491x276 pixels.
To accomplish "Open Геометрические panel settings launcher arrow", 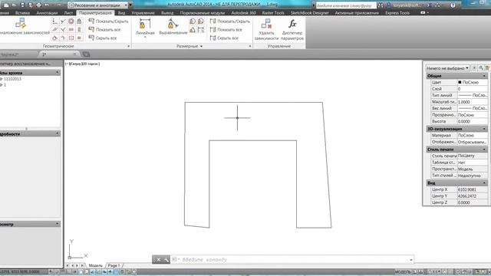I will (128, 46).
